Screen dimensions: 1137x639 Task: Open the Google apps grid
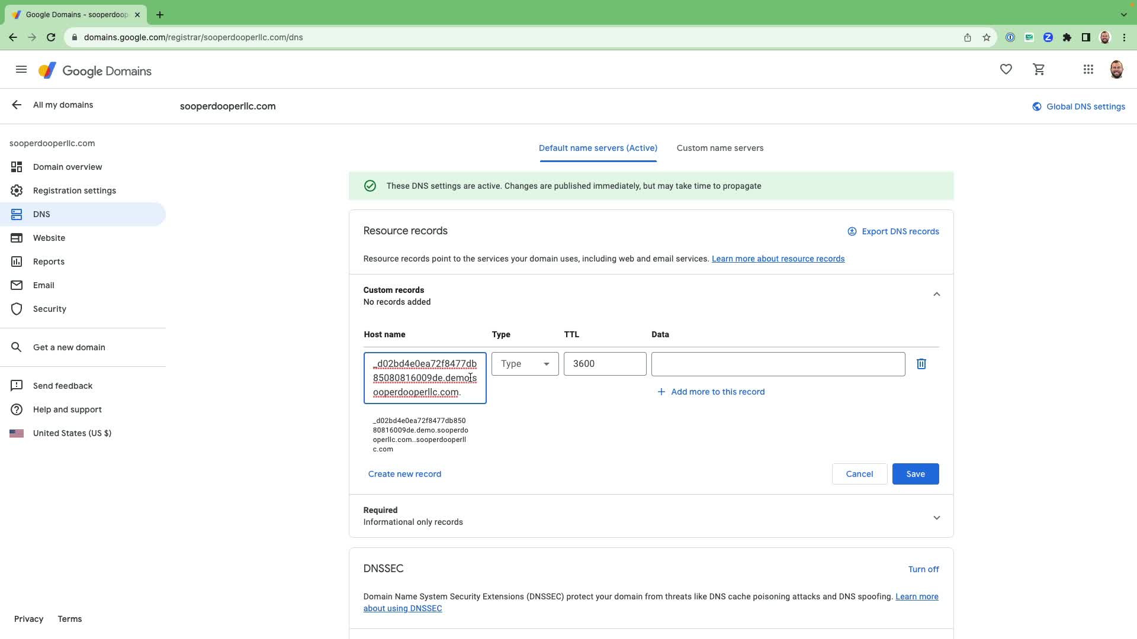pyautogui.click(x=1088, y=70)
